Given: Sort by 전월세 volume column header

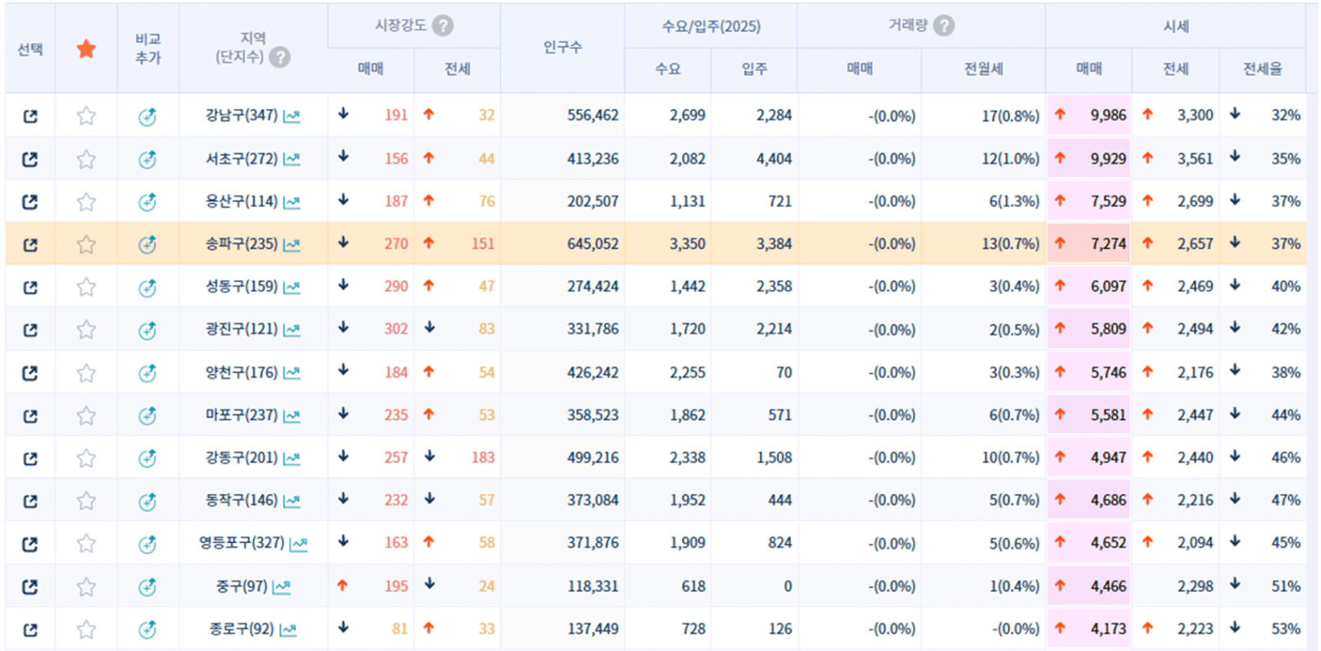Looking at the screenshot, I should point(983,70).
